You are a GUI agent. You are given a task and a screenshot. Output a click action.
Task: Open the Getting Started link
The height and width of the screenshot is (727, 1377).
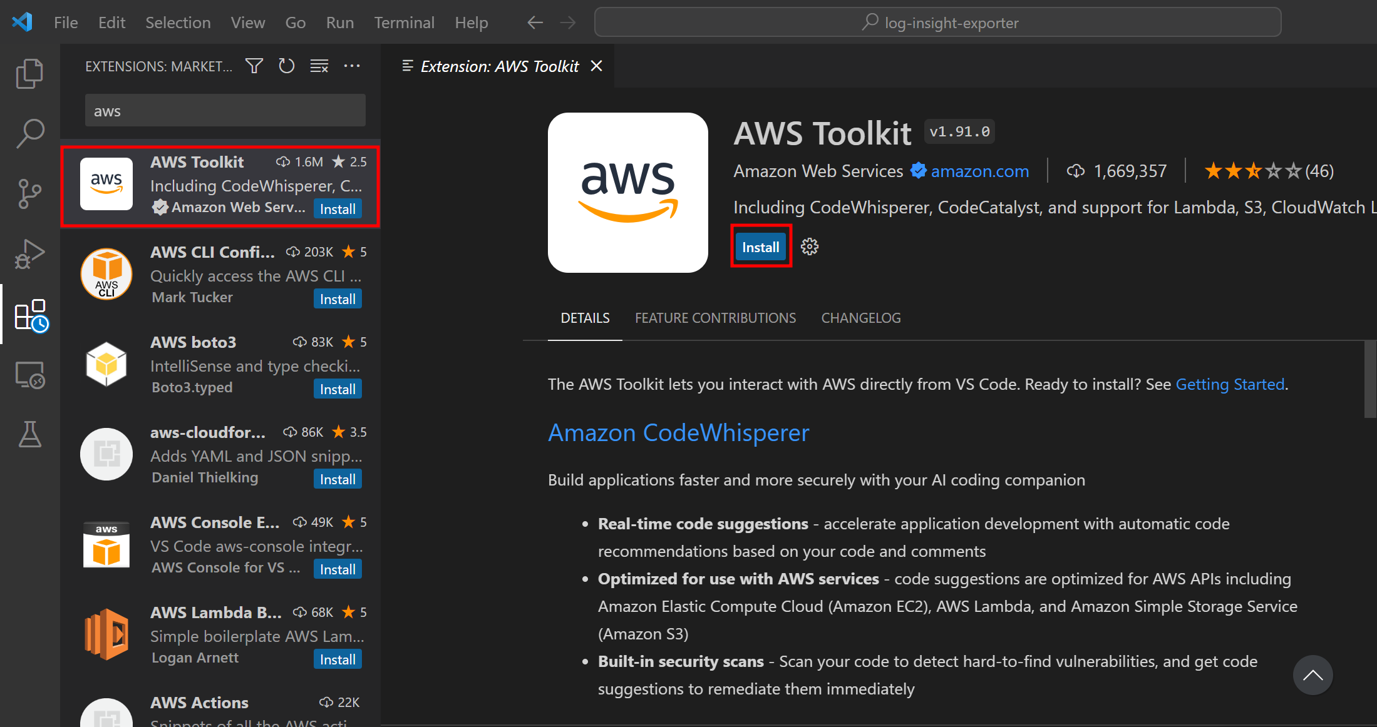(x=1230, y=384)
